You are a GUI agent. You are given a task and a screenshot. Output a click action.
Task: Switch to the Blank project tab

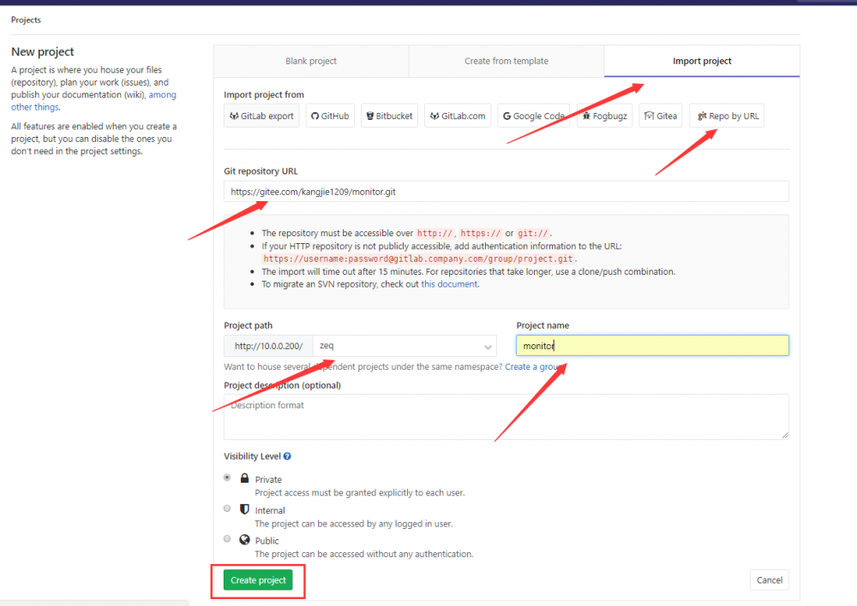(x=310, y=61)
